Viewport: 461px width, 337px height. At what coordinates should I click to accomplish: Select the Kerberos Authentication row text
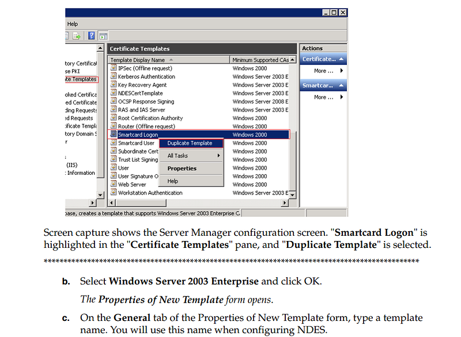click(146, 76)
